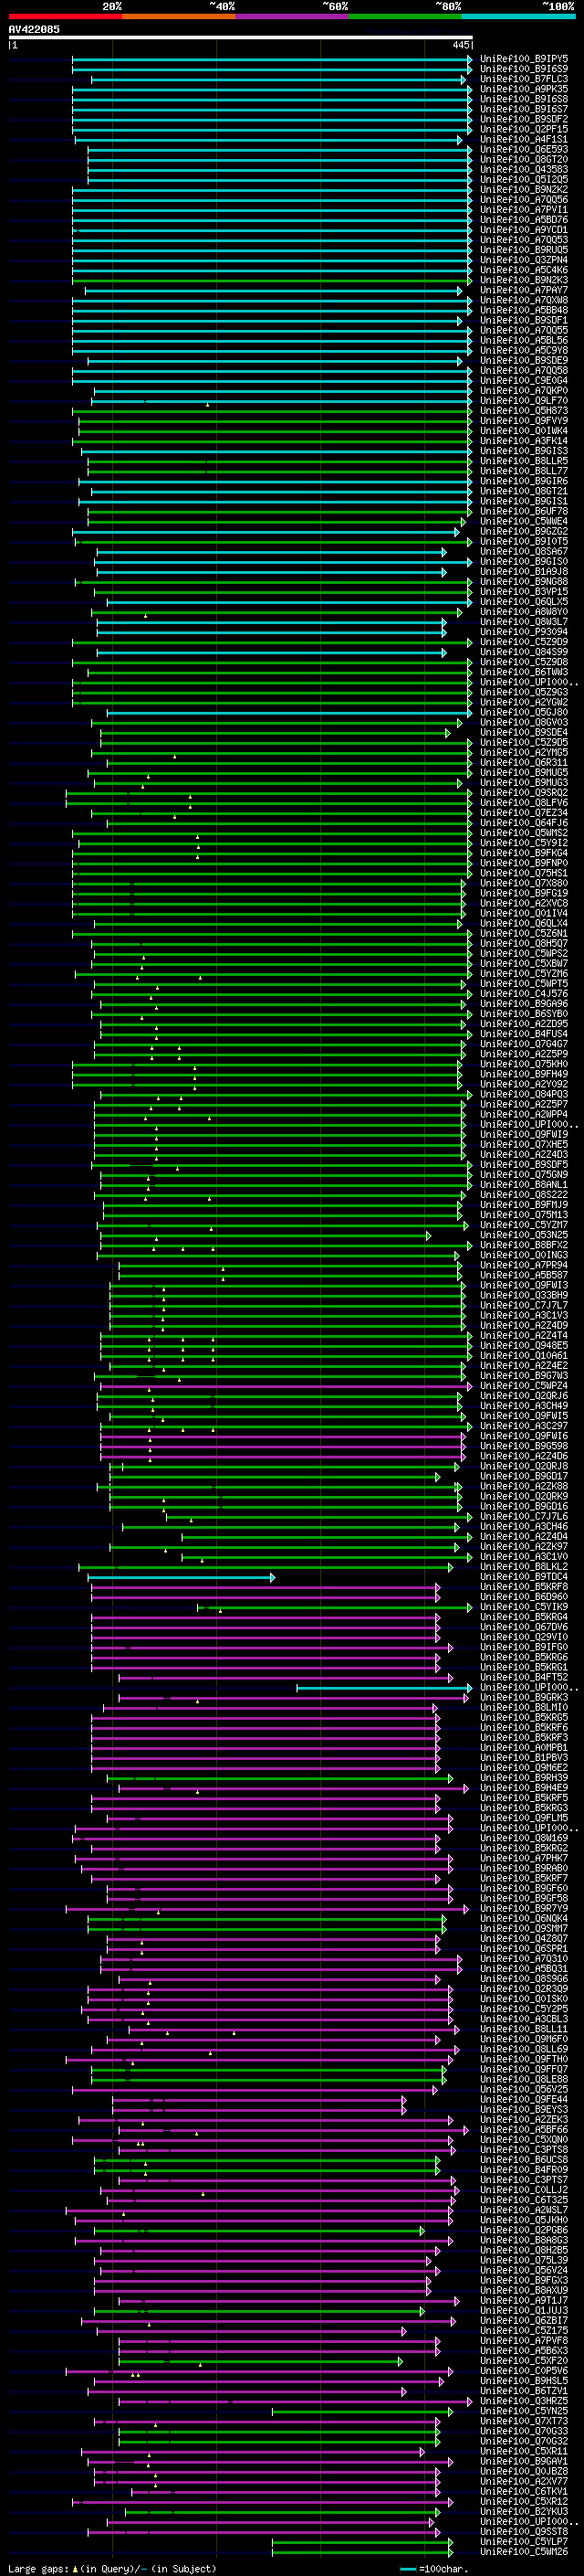Viewport: 584px width, 2576px height.
Task: Select the UniRef100_C5YIK9 hit name
Action: click(524, 1607)
